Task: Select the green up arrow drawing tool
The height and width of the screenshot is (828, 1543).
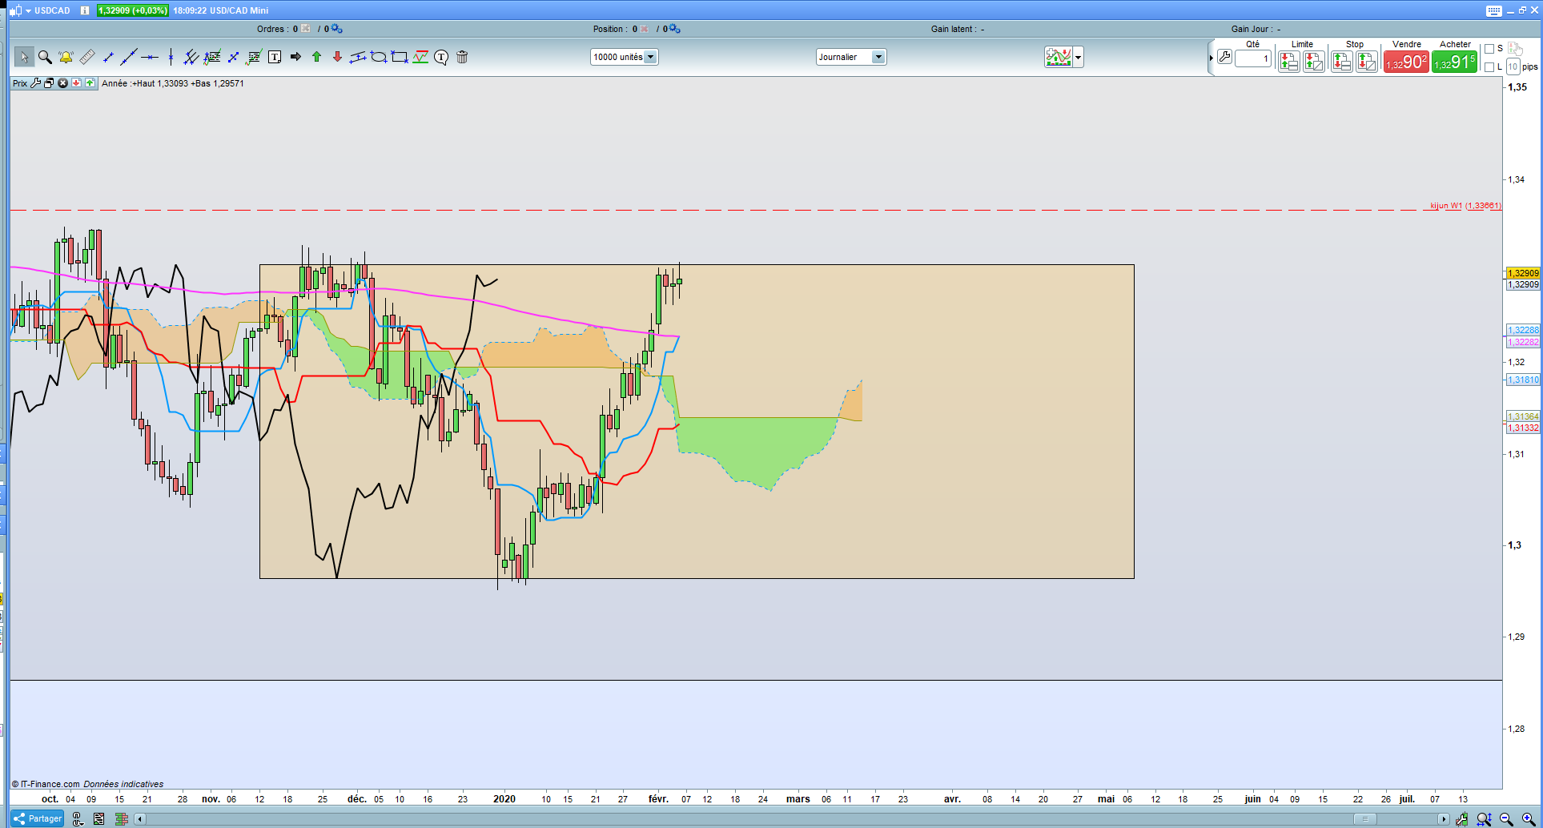Action: click(x=316, y=57)
